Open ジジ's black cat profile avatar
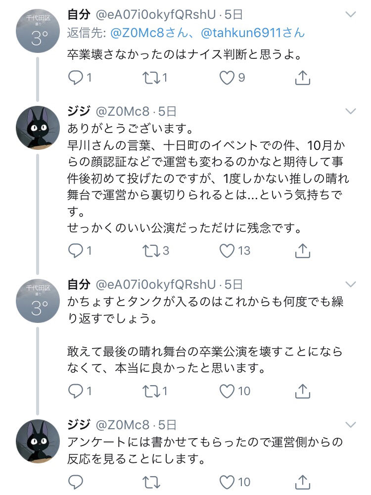The height and width of the screenshot is (495, 371). pos(38,127)
